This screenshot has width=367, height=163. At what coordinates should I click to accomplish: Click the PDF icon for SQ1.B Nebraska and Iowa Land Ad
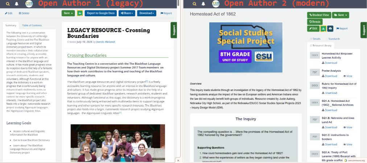315,120
